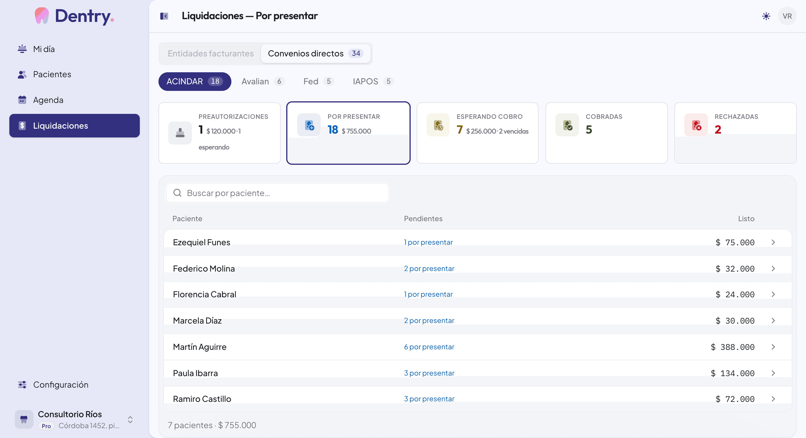The width and height of the screenshot is (806, 438).
Task: Select the Fed filter pill
Action: click(319, 82)
